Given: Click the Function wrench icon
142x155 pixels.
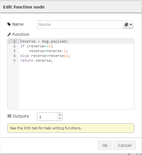Looking at the screenshot, I should click(x=9, y=34).
